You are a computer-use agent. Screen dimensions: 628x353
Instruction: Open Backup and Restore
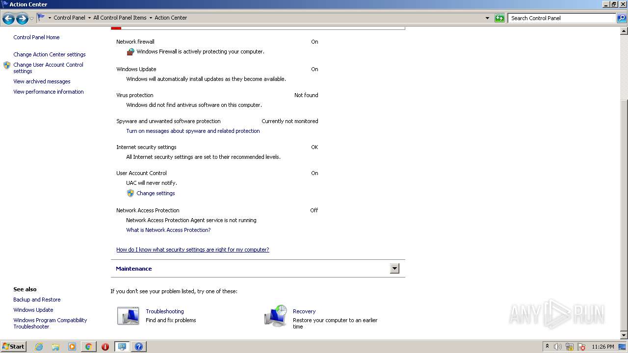coord(37,300)
